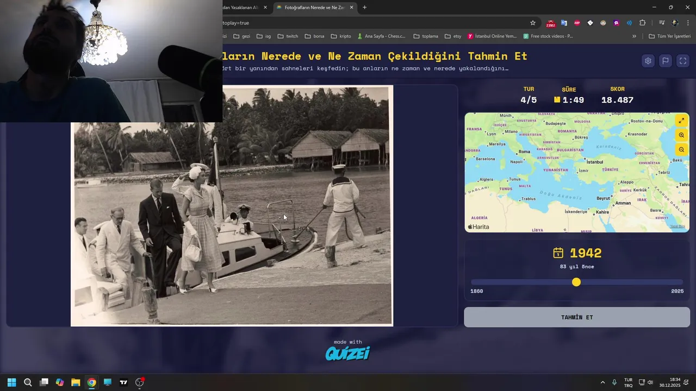The image size is (696, 391).
Task: Open the toplama bookmarks folder
Action: (x=426, y=36)
